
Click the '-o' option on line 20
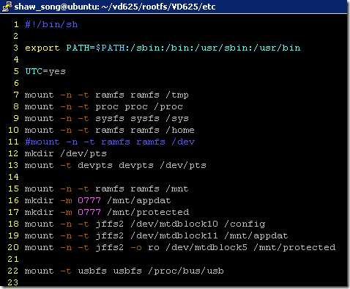click(x=136, y=247)
